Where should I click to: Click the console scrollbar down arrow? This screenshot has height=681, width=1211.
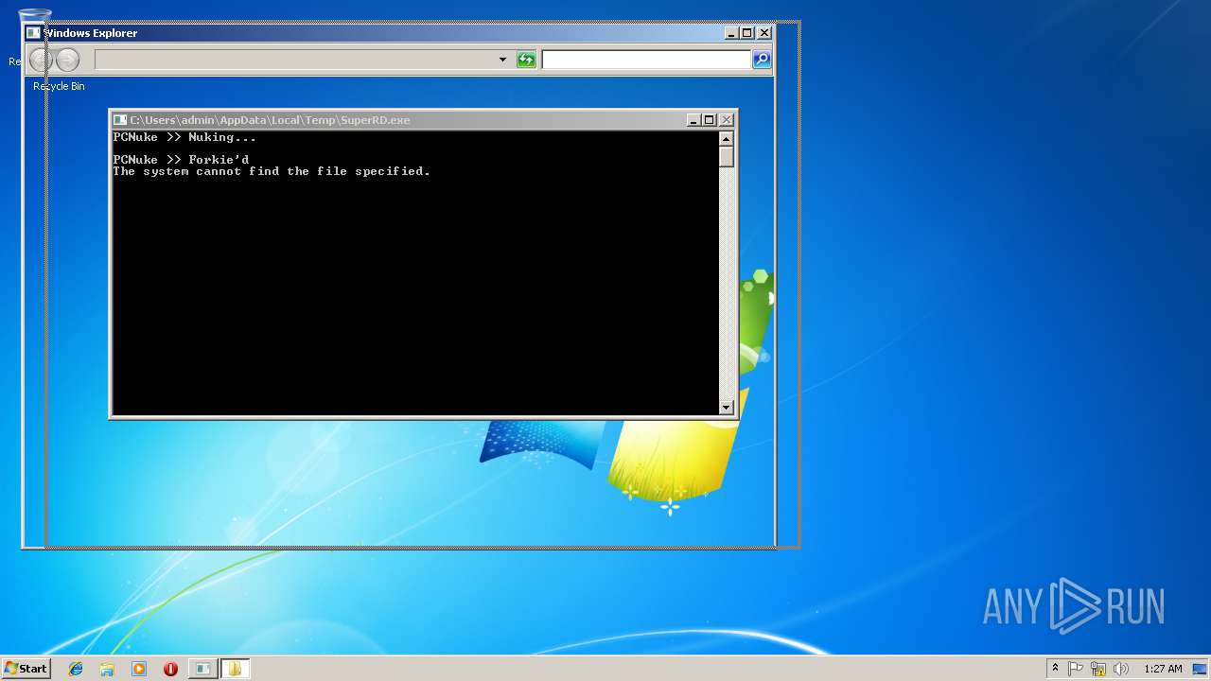(x=727, y=408)
